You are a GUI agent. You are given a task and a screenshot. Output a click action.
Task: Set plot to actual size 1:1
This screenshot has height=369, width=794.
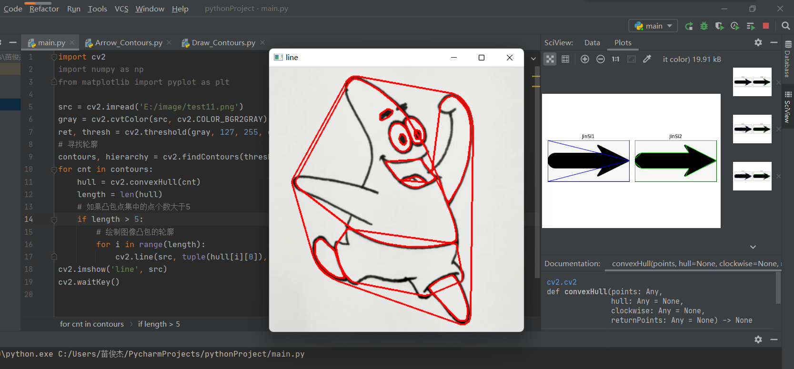616,59
